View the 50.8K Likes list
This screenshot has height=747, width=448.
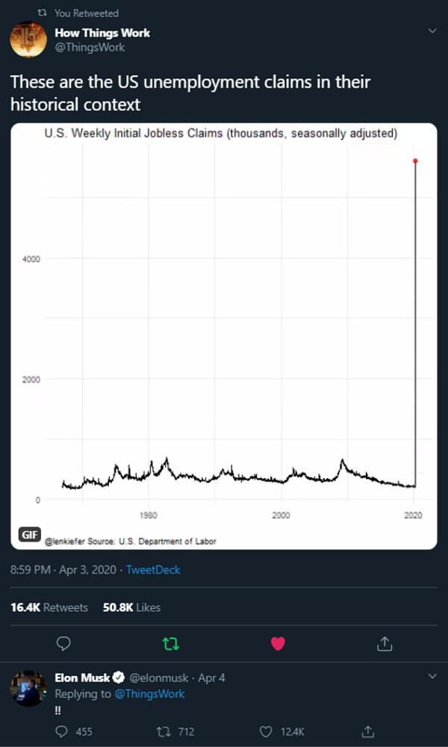click(131, 607)
